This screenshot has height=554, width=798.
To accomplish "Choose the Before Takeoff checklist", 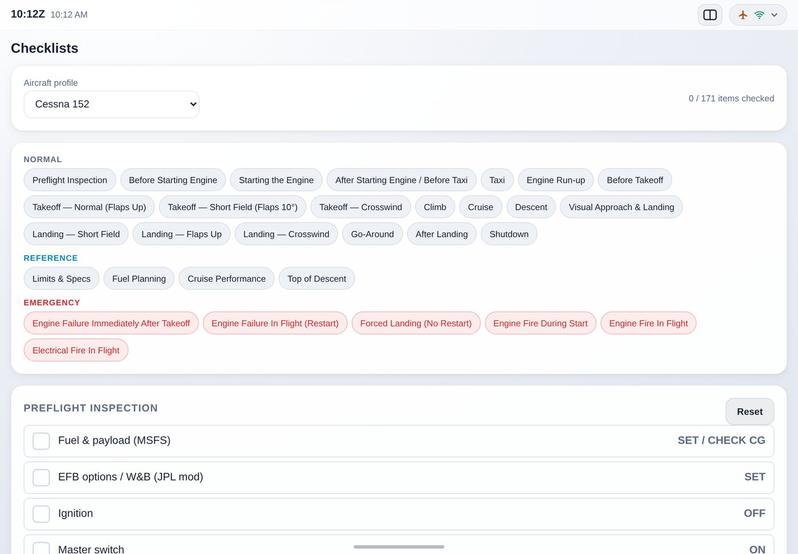I will (x=635, y=180).
